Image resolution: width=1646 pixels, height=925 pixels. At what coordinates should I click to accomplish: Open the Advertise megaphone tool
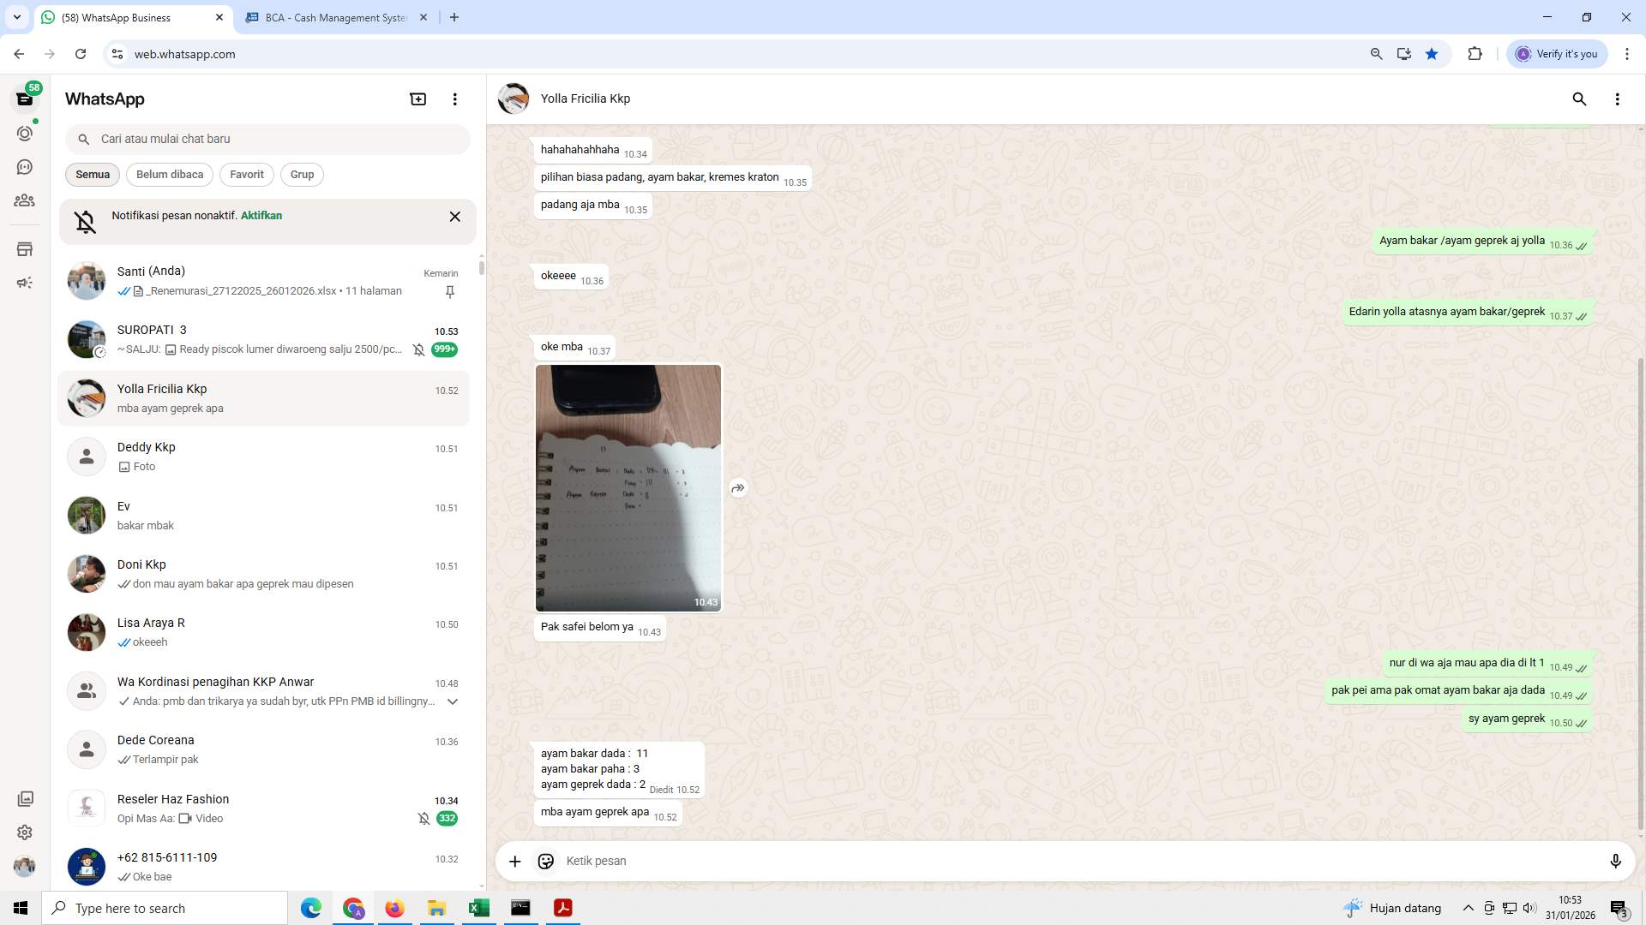click(x=25, y=282)
